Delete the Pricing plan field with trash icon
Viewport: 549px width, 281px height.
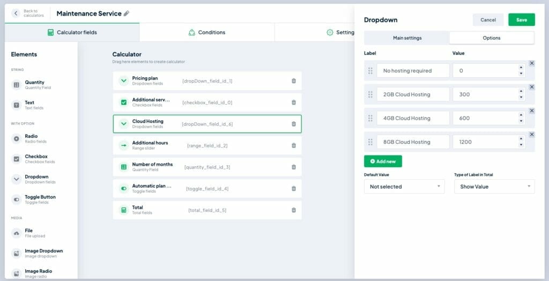pos(293,81)
